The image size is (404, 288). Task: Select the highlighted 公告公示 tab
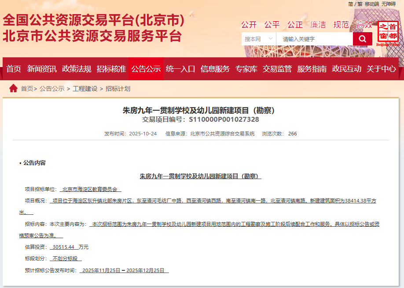pos(146,69)
